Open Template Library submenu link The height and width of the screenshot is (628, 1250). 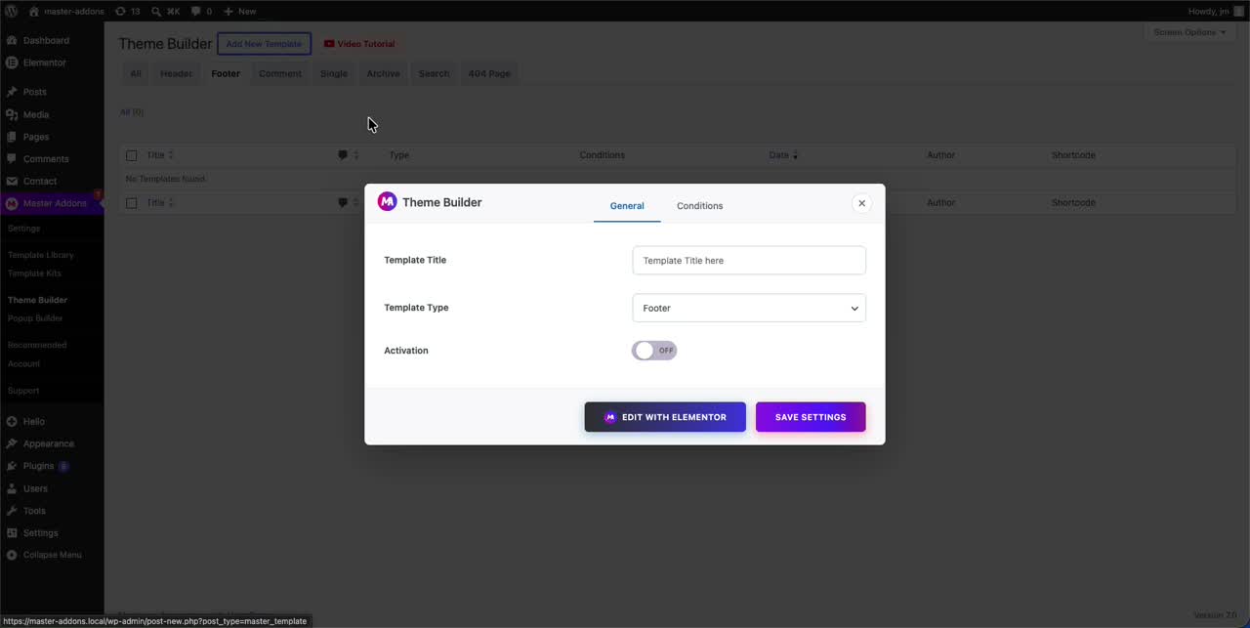click(x=41, y=255)
